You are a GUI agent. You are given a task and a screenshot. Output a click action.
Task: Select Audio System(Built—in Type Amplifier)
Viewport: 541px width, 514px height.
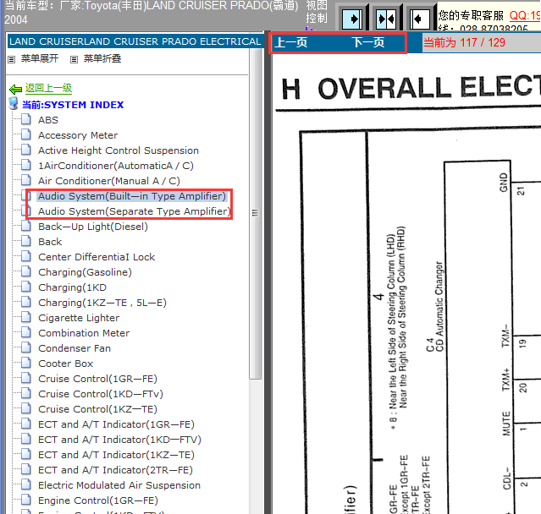(x=132, y=196)
